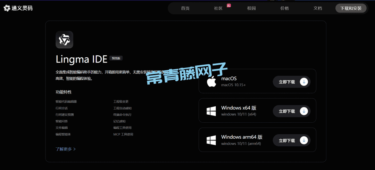Click the 高效、智能的编程体验 description line
The image size is (375, 170).
(x=74, y=79)
